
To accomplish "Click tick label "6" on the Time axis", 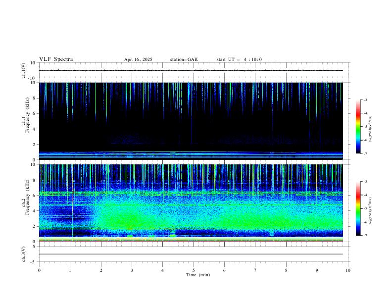I will tap(225, 270).
